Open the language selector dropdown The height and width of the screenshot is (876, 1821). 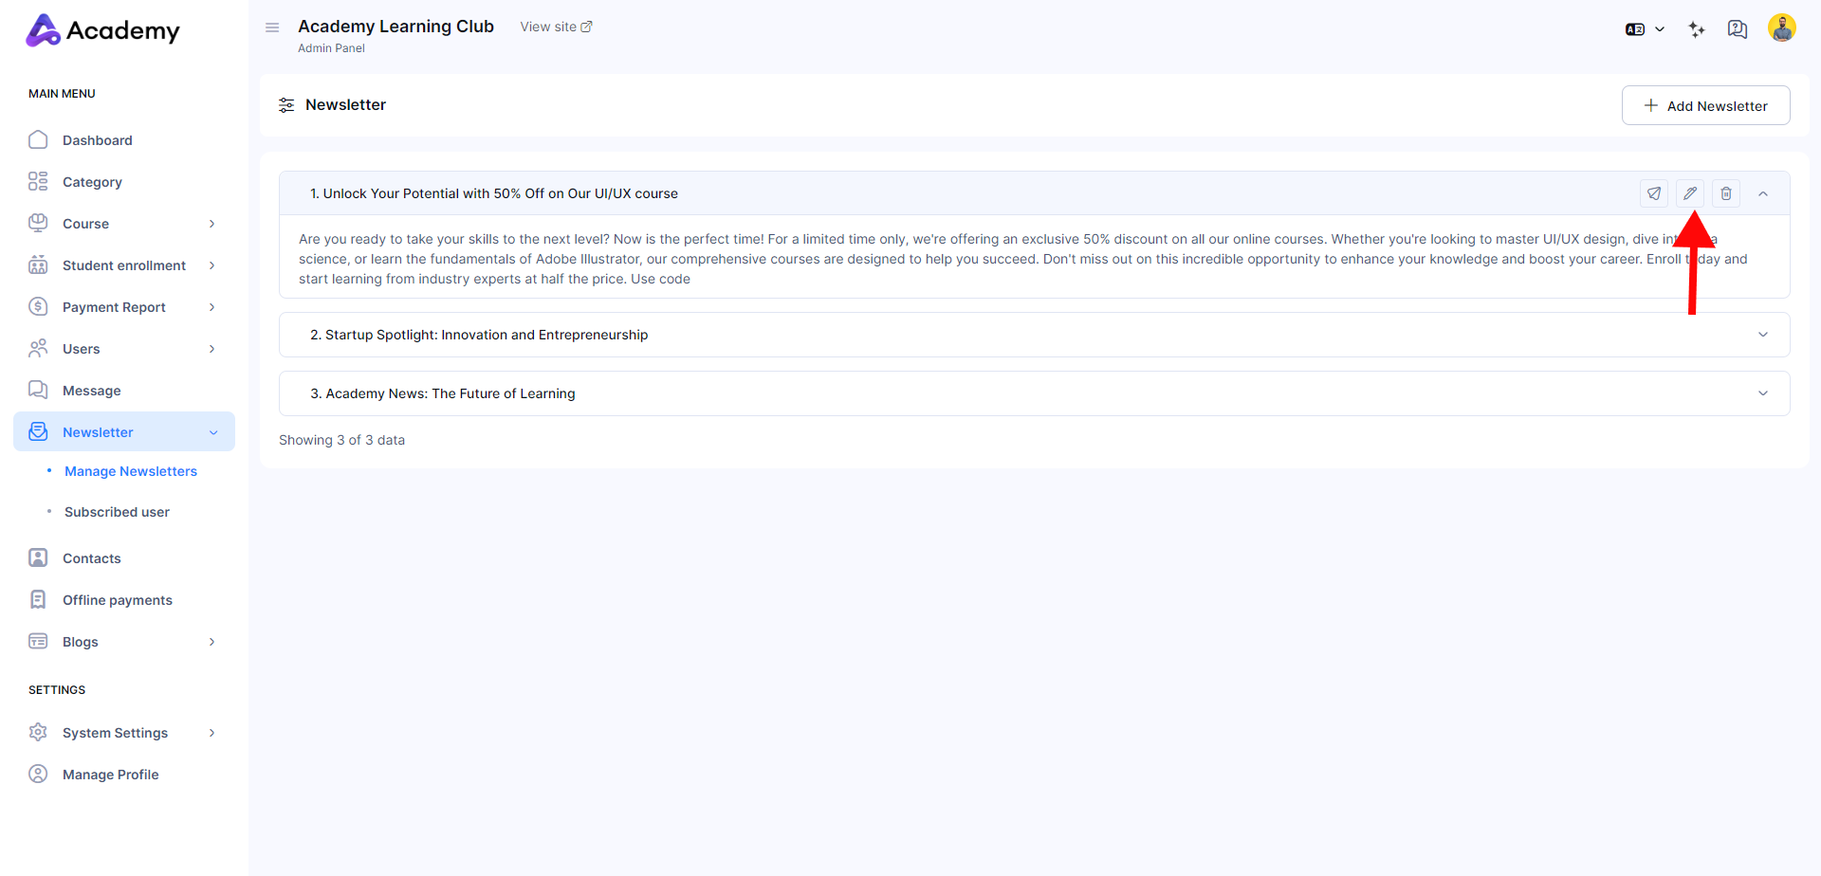1645,29
